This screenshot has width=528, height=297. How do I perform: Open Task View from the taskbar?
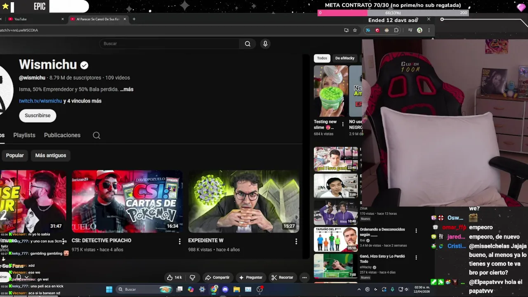click(x=179, y=290)
